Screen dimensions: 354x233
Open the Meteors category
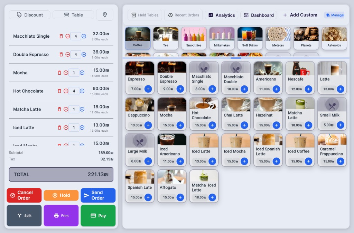[278, 38]
